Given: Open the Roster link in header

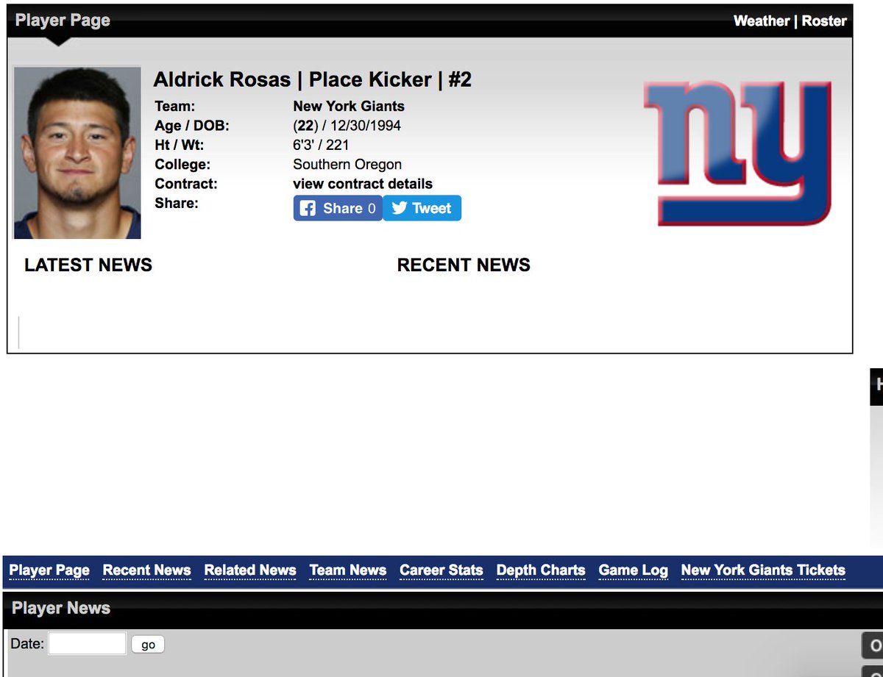Looking at the screenshot, I should [x=824, y=21].
